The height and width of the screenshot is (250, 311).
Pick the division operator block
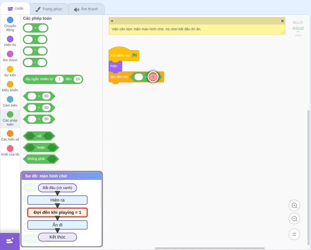pyautogui.click(x=35, y=62)
